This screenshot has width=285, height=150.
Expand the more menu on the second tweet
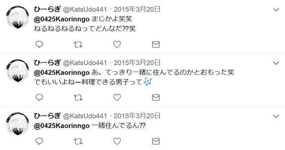coord(276,63)
